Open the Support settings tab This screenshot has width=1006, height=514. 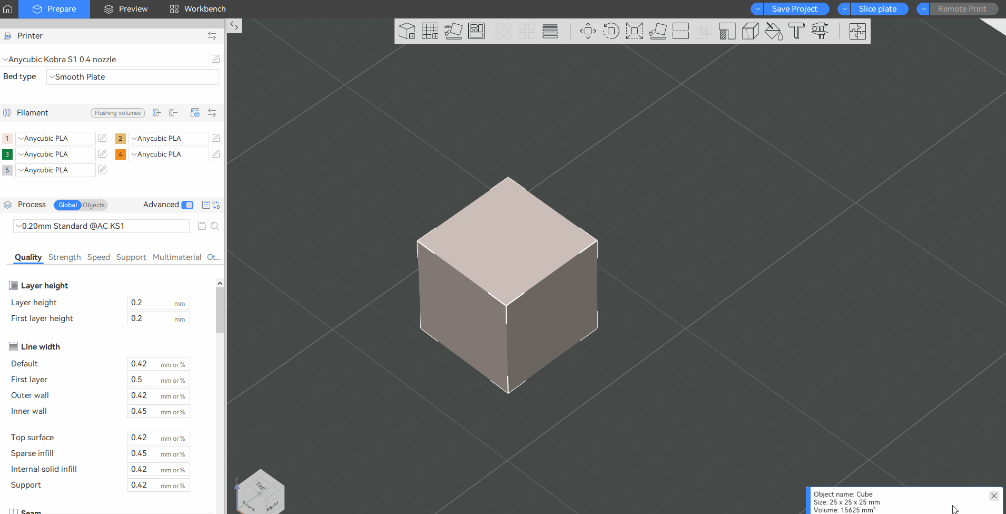click(131, 257)
